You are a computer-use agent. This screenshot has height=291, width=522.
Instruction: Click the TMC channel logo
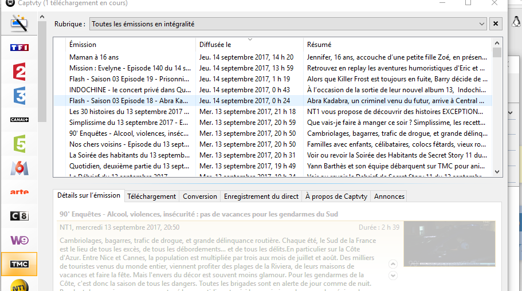click(x=19, y=264)
